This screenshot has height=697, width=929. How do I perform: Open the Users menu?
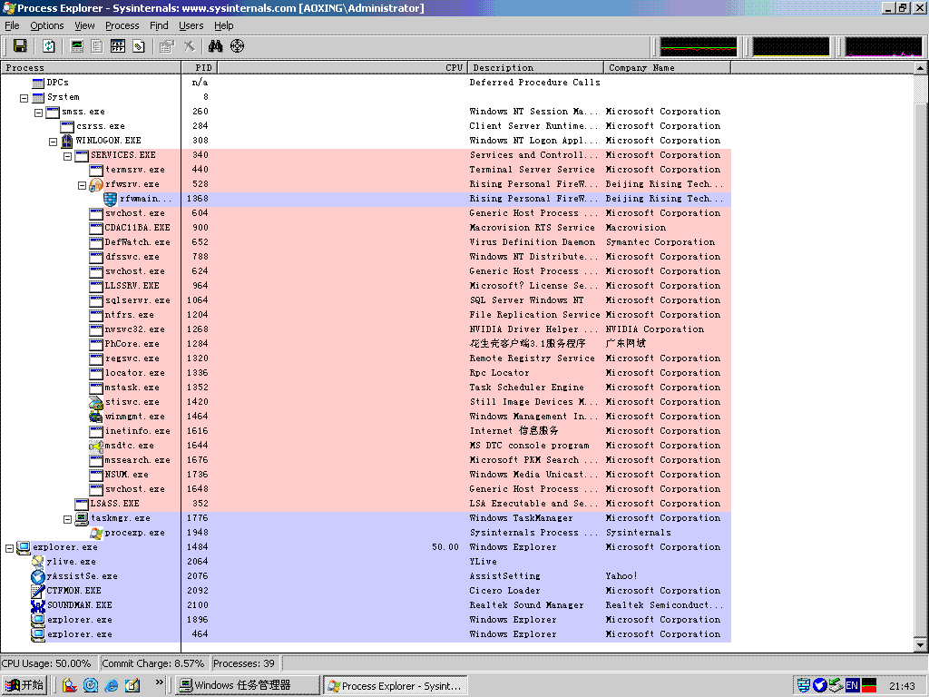point(191,25)
